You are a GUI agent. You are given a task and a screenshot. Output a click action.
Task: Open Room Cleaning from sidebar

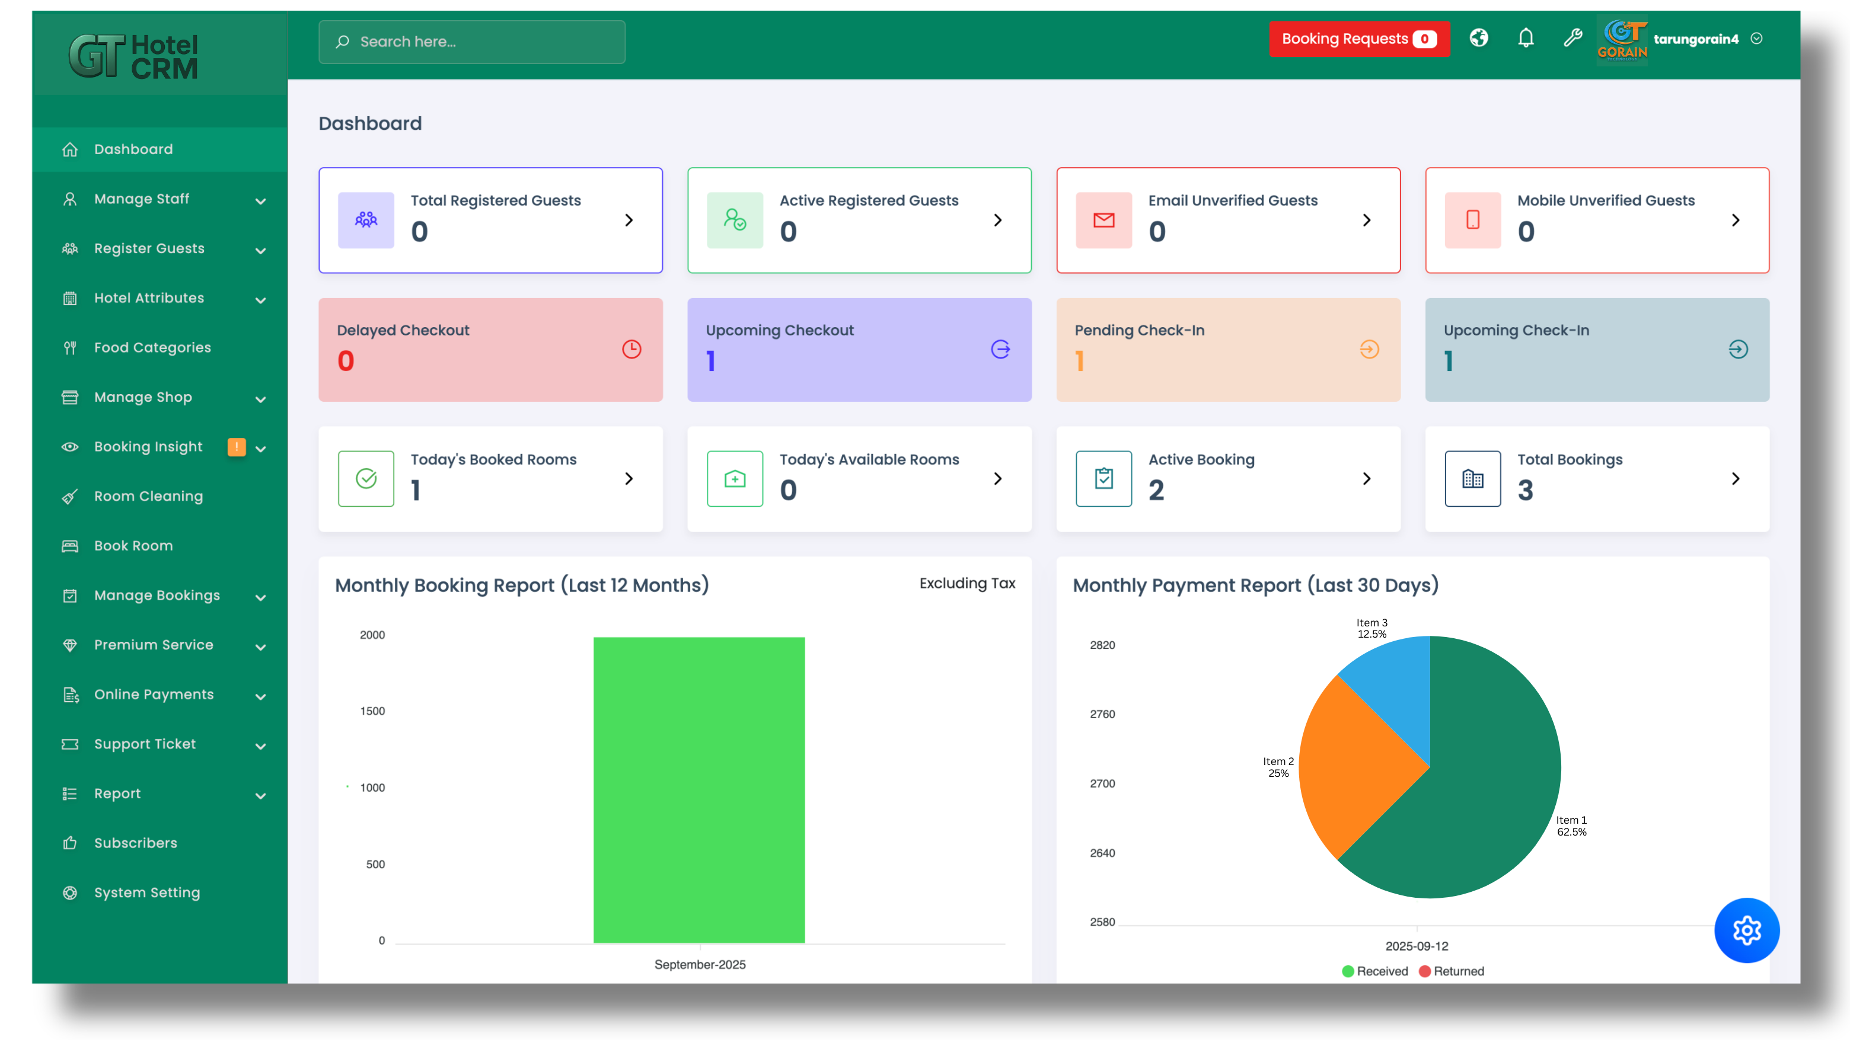coord(148,496)
